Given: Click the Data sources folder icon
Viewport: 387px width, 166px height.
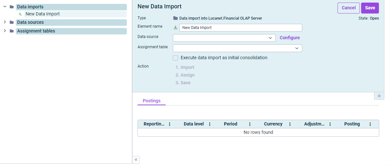Looking at the screenshot, I should 12,22.
